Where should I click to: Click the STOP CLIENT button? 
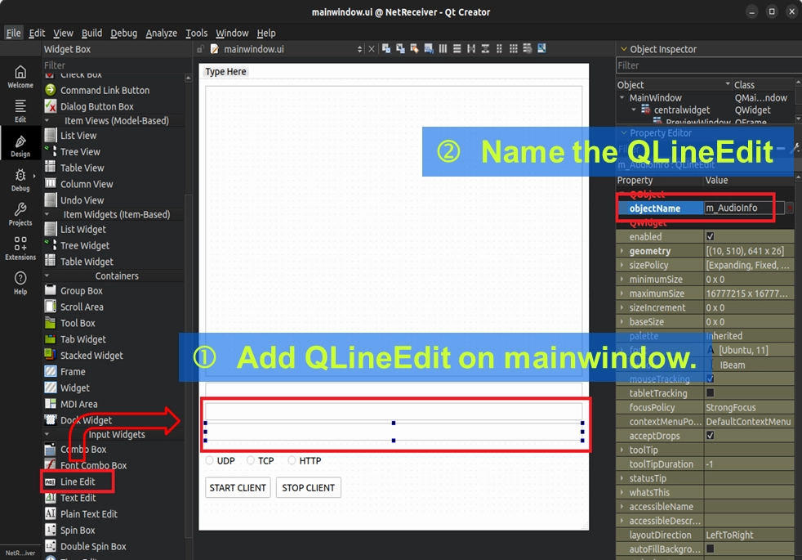point(309,488)
